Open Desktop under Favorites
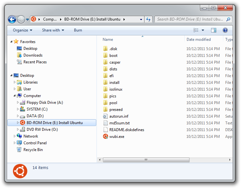This screenshot has height=188, width=241. pos(27,49)
